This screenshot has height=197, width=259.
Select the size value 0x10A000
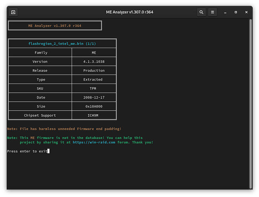(x=94, y=106)
